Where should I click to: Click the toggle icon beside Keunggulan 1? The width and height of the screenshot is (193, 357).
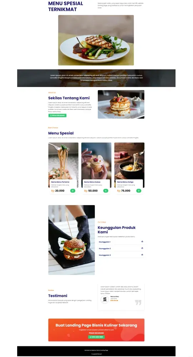pyautogui.click(x=142, y=241)
